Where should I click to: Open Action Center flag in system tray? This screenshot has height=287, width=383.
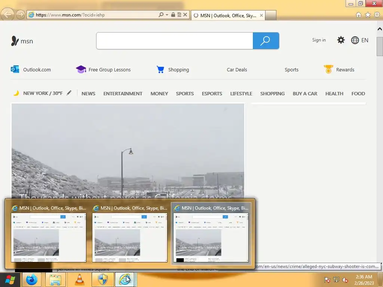327,280
